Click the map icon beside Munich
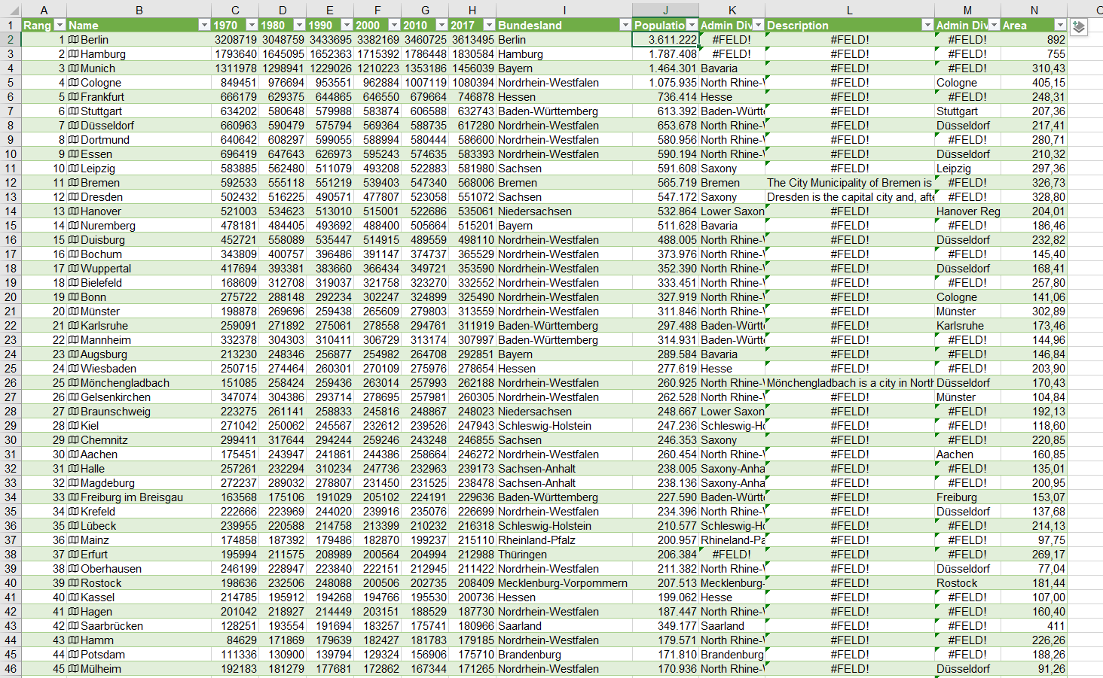The height and width of the screenshot is (678, 1103). 74,68
